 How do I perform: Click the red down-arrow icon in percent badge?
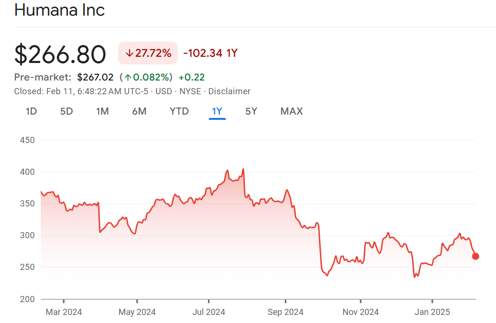pos(129,53)
